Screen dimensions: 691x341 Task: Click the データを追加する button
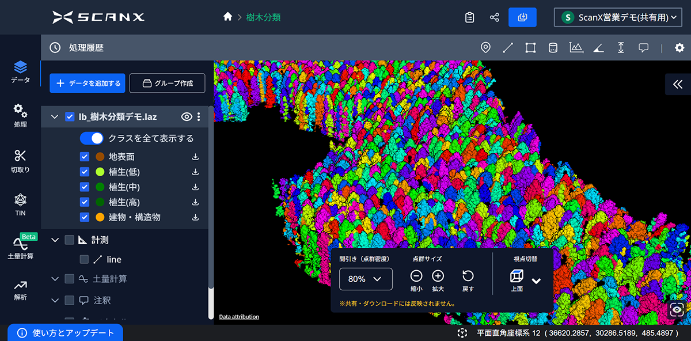point(88,83)
